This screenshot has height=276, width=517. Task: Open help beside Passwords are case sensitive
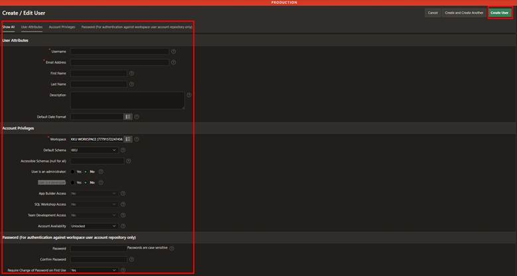[x=172, y=248]
